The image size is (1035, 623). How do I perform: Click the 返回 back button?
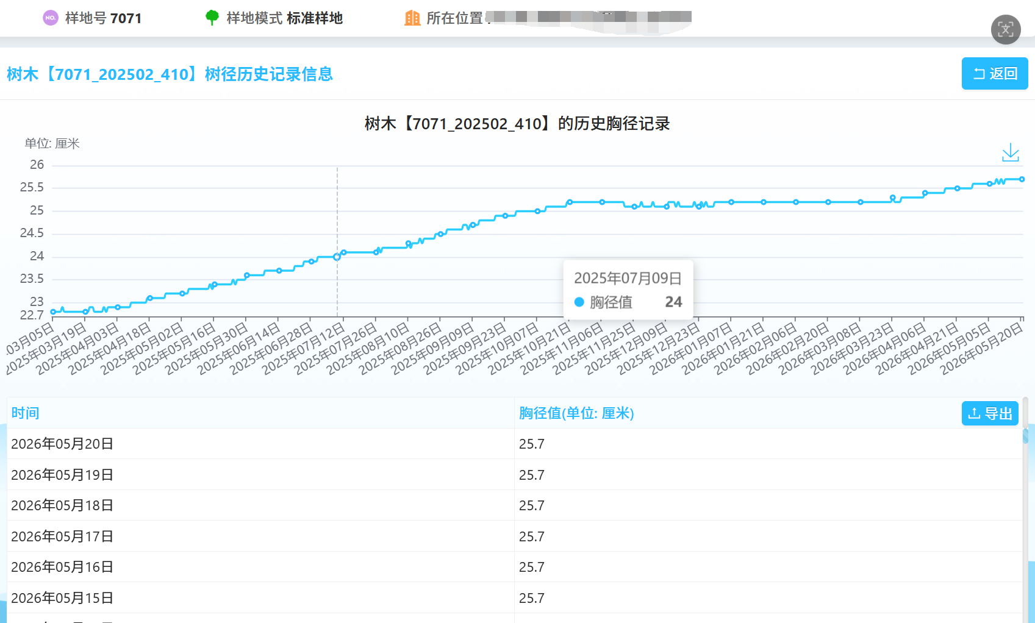995,74
